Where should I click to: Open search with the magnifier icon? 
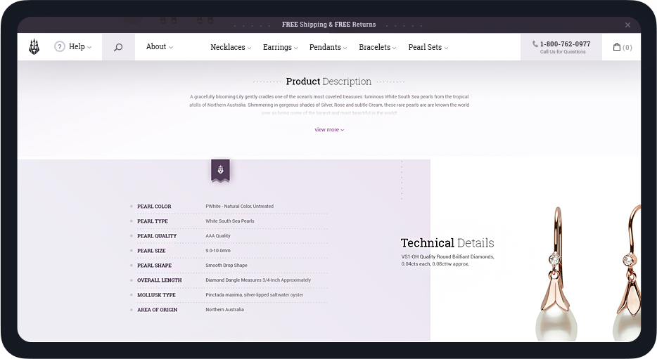[118, 47]
